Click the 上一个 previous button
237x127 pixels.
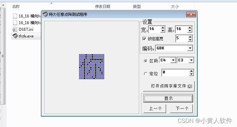[x=155, y=108]
